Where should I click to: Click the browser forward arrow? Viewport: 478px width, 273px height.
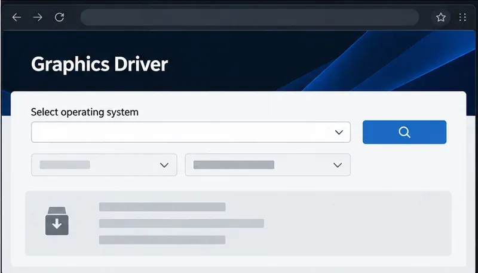point(38,17)
